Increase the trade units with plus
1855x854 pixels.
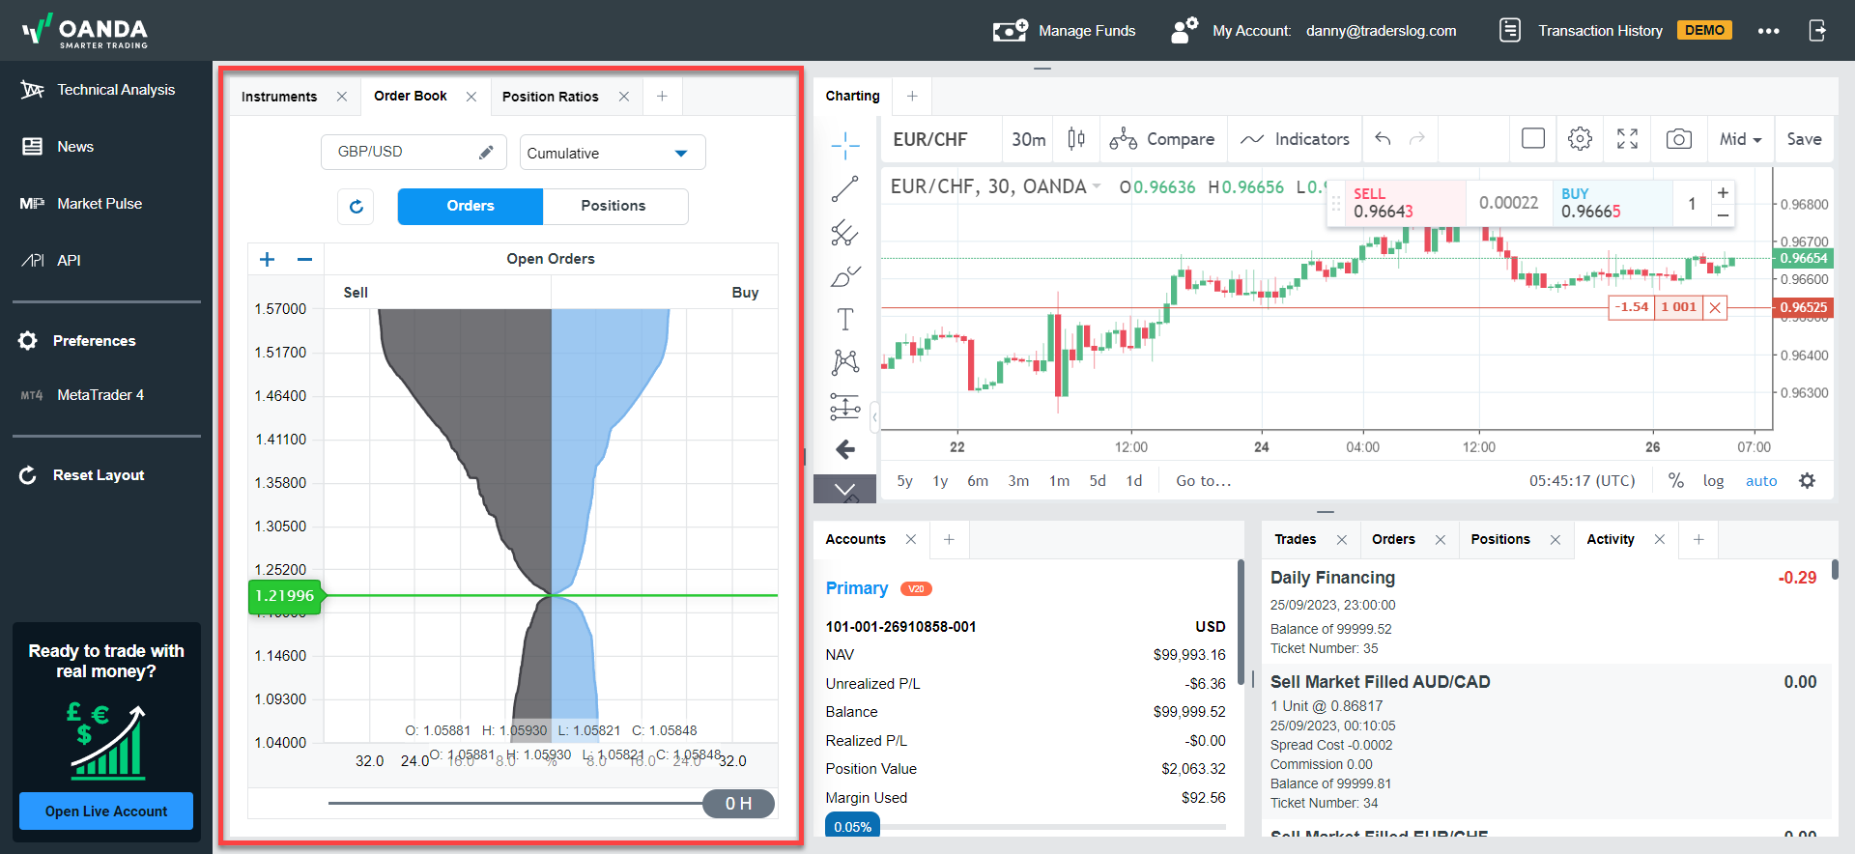click(x=1723, y=192)
